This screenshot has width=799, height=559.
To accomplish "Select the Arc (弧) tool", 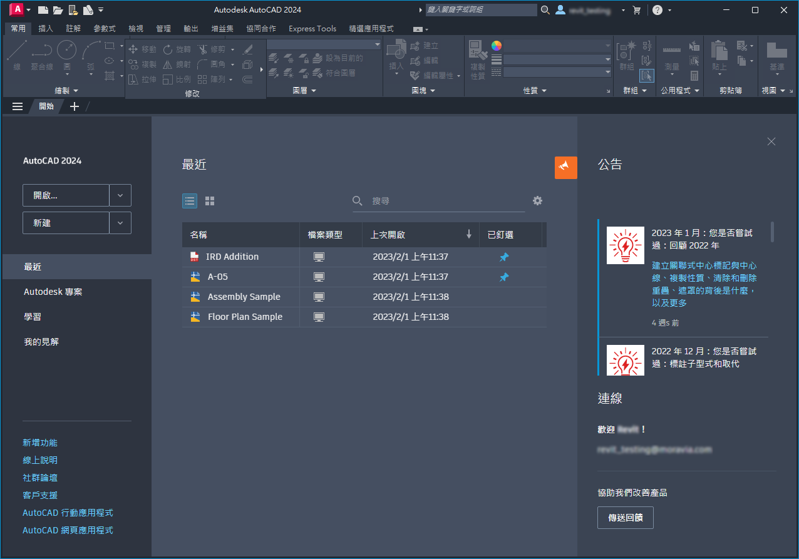I will (x=91, y=55).
